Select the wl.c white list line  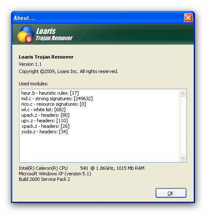pos(43,110)
